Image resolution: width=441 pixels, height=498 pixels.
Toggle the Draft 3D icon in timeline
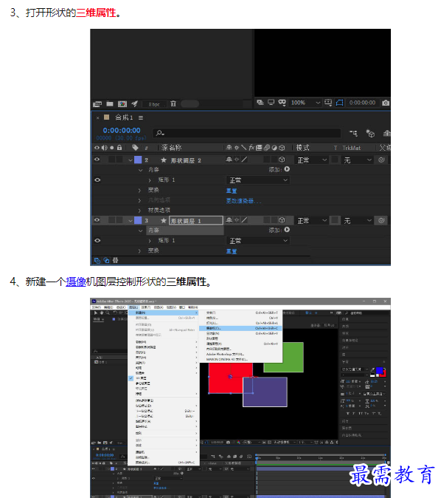370,134
